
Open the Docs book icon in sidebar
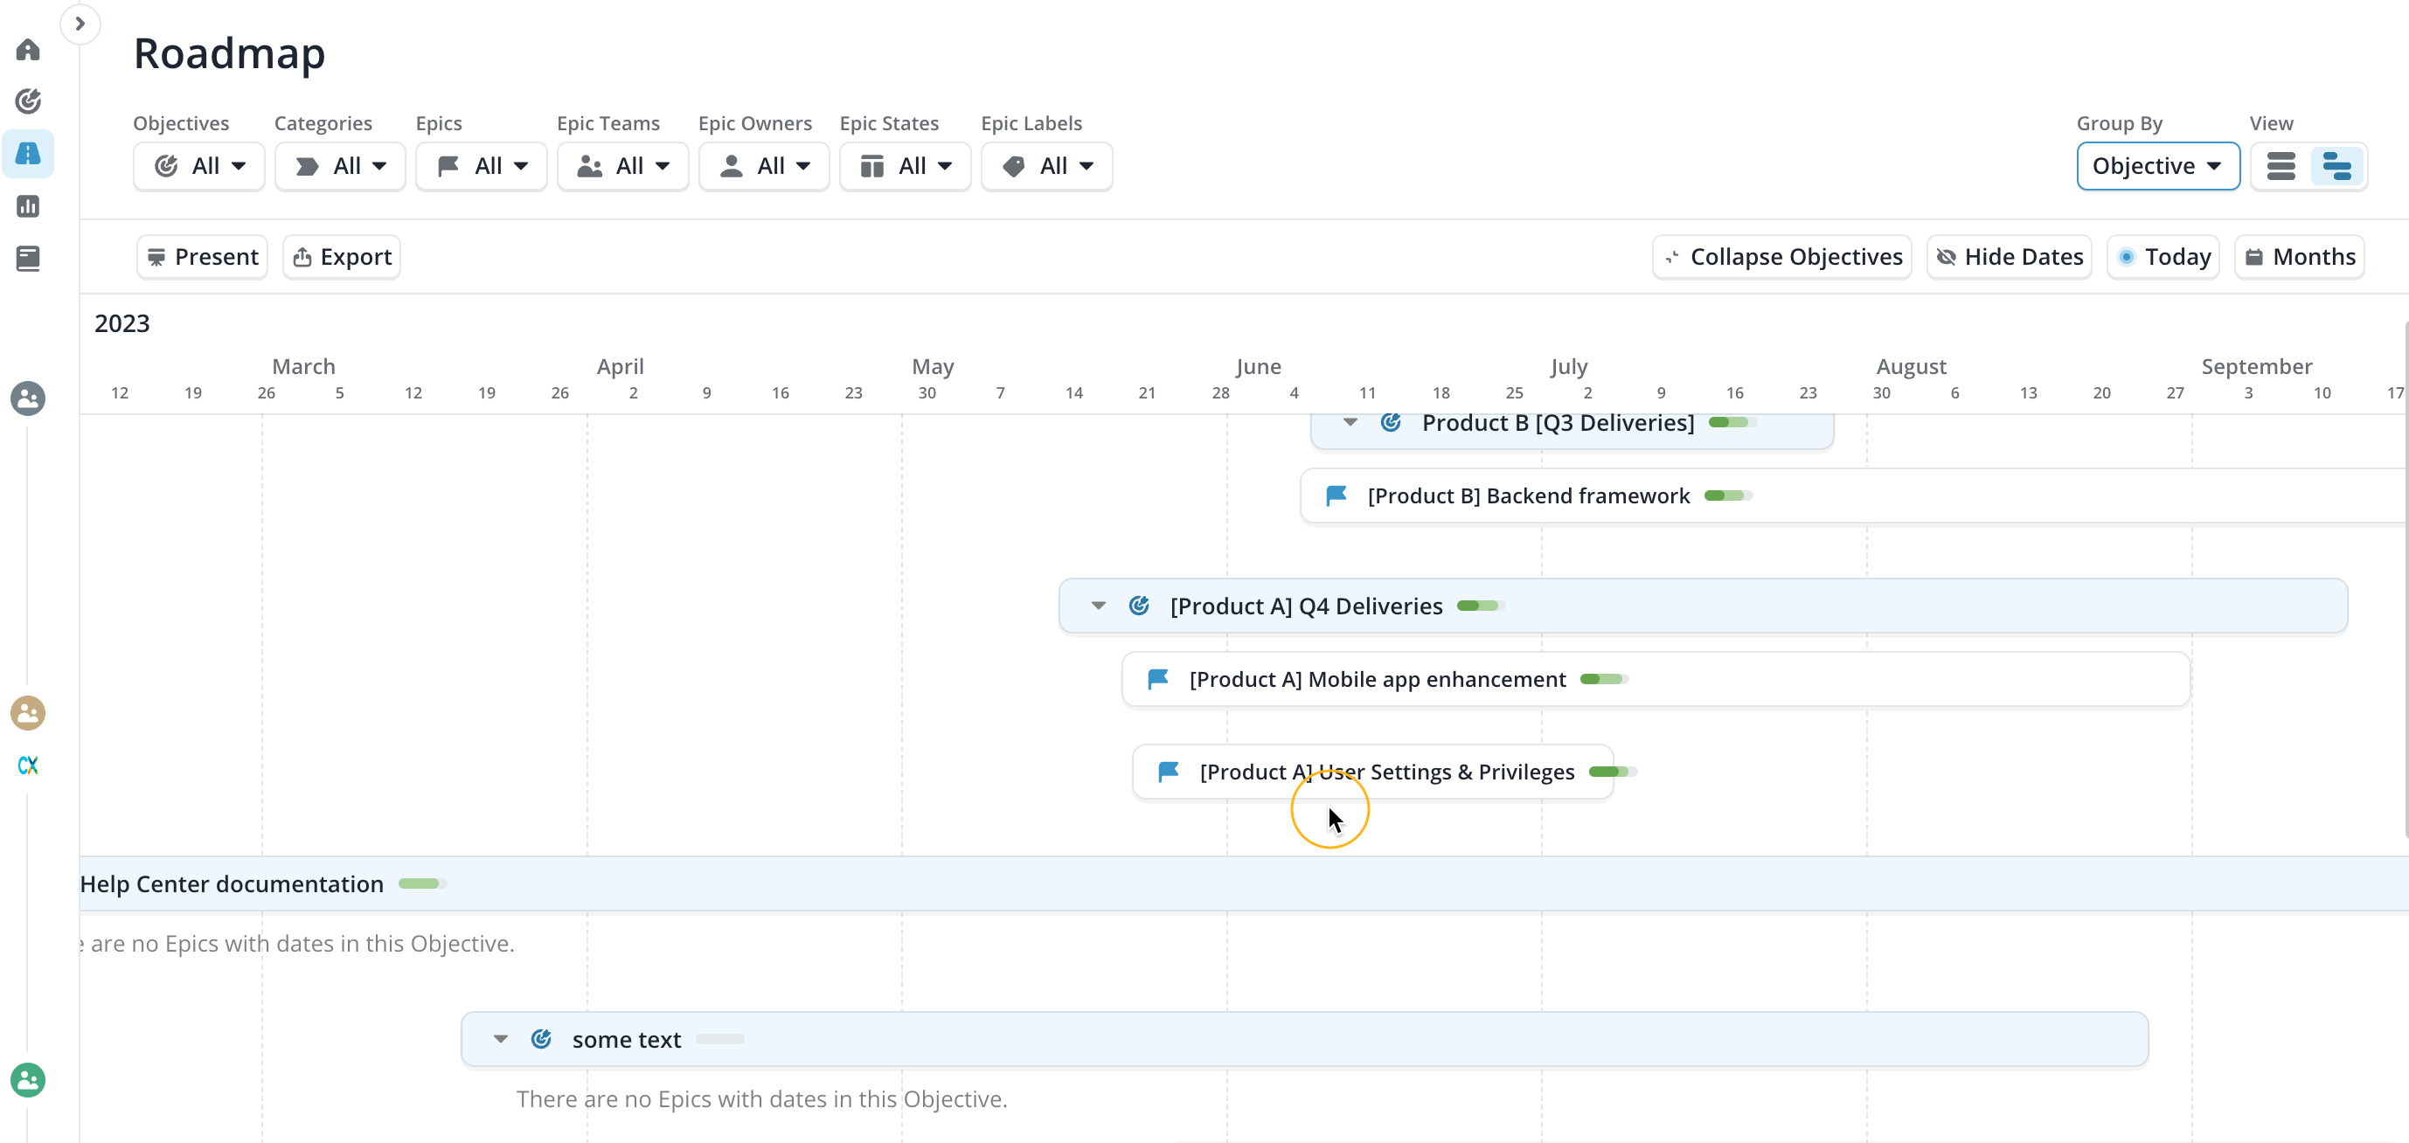point(28,258)
